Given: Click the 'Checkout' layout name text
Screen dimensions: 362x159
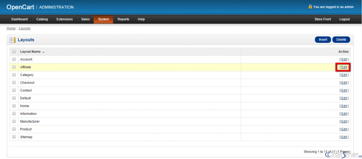Looking at the screenshot, I should tap(27, 82).
